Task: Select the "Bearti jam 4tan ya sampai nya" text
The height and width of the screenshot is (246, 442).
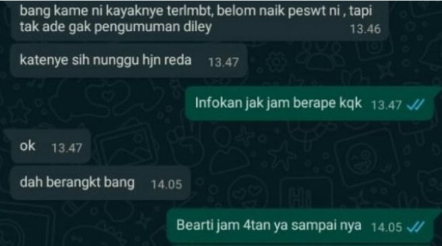Action: coord(269,225)
